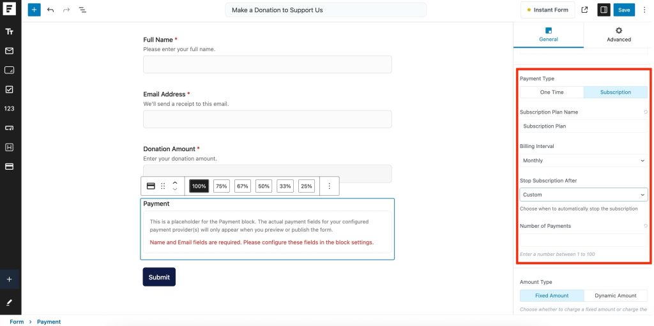Click the Formgent logo icon
654x326 pixels.
click(9, 9)
